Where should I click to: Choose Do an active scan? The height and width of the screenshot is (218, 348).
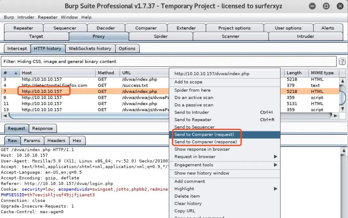225,97
